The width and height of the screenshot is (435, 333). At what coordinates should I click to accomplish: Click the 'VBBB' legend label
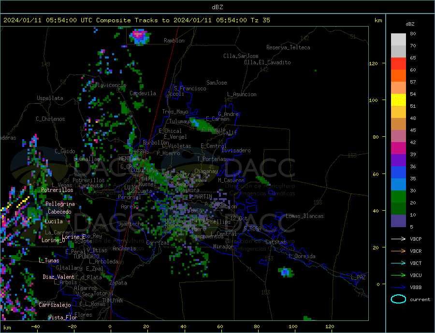tap(416, 287)
